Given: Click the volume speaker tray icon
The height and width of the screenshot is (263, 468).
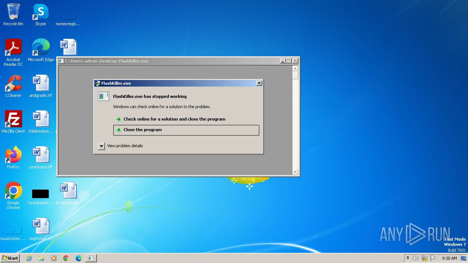Looking at the screenshot, I should tap(416, 258).
